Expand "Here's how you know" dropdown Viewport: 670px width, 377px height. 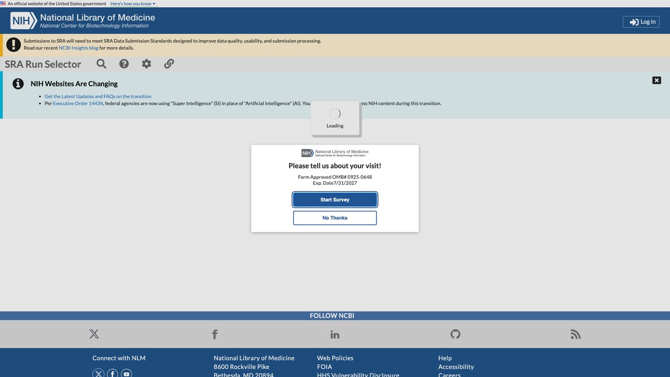133,4
